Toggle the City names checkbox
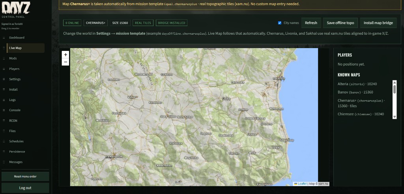The width and height of the screenshot is (404, 194). tap(280, 23)
